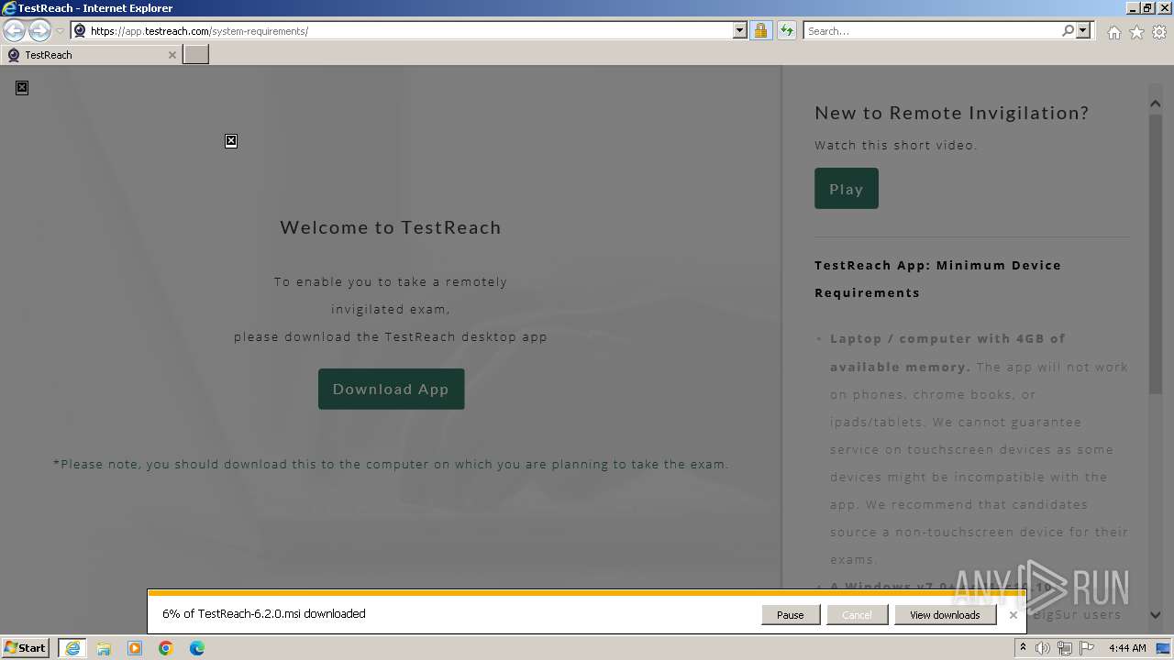Open the Windows Start menu
This screenshot has height=660, width=1174.
pos(26,648)
